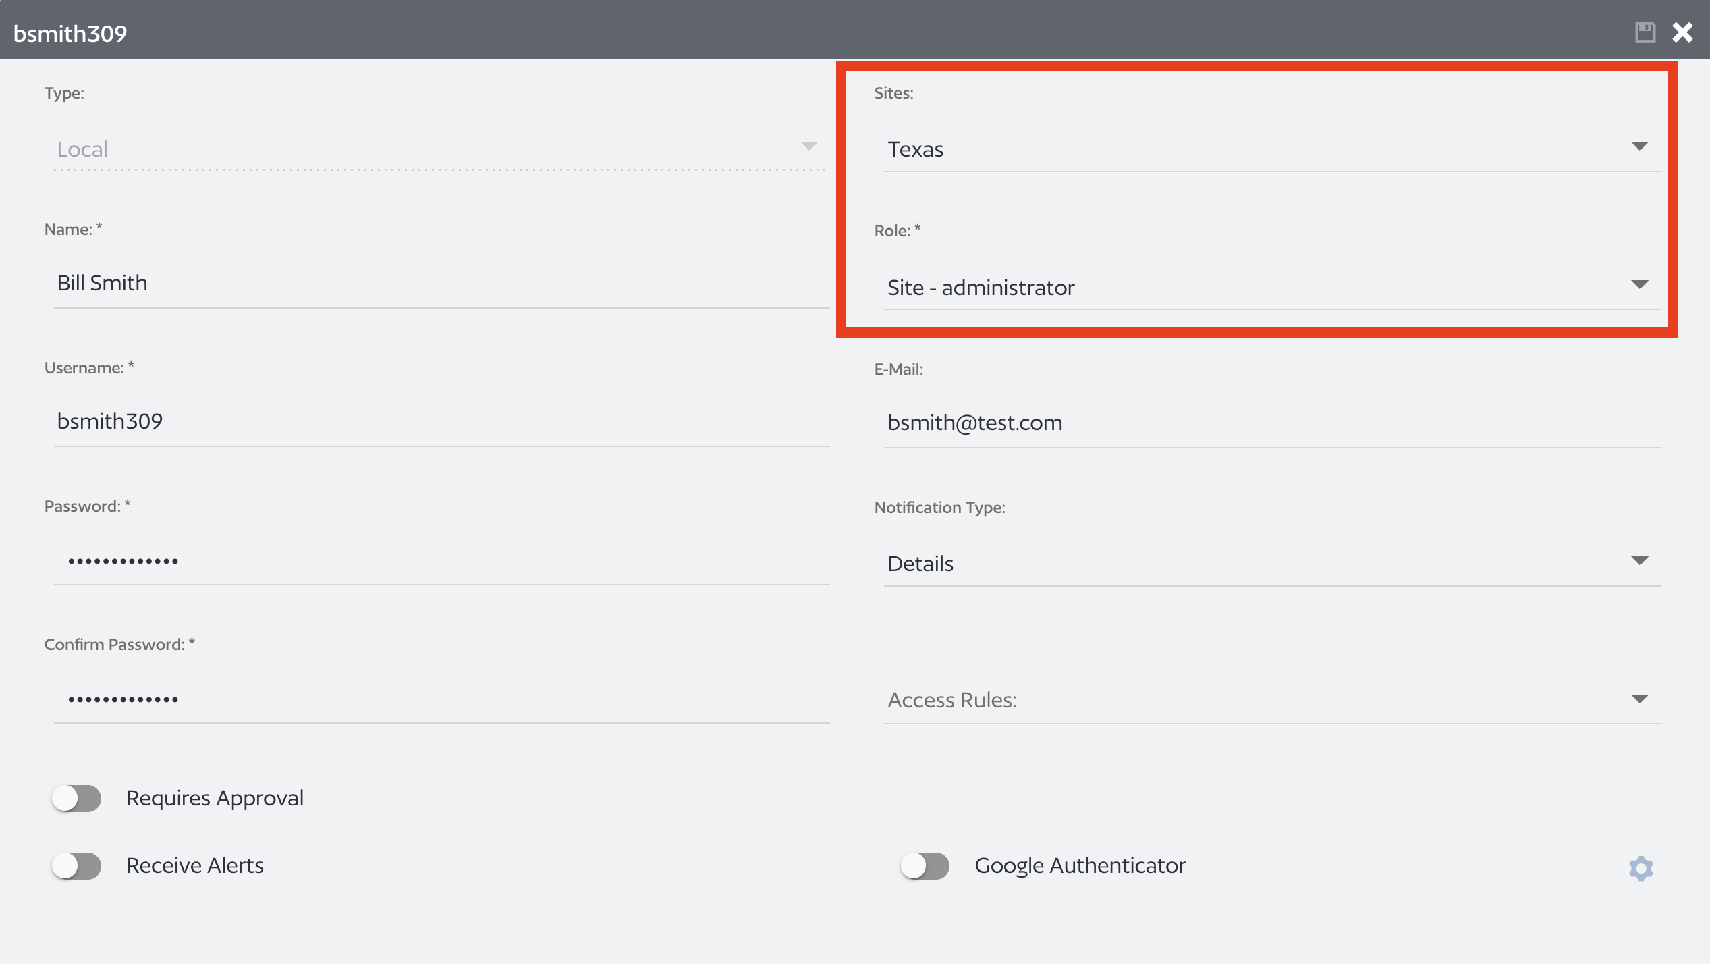Expand the Notification Type dropdown

tap(1641, 560)
